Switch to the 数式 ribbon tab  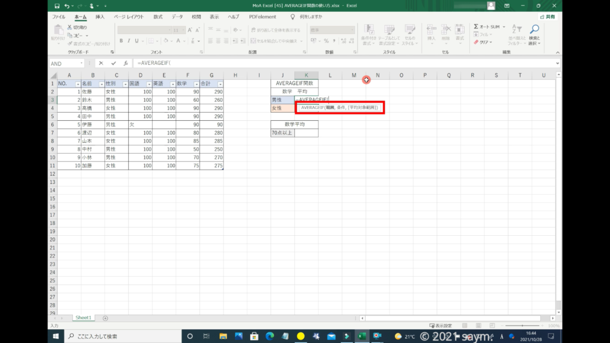(x=158, y=17)
